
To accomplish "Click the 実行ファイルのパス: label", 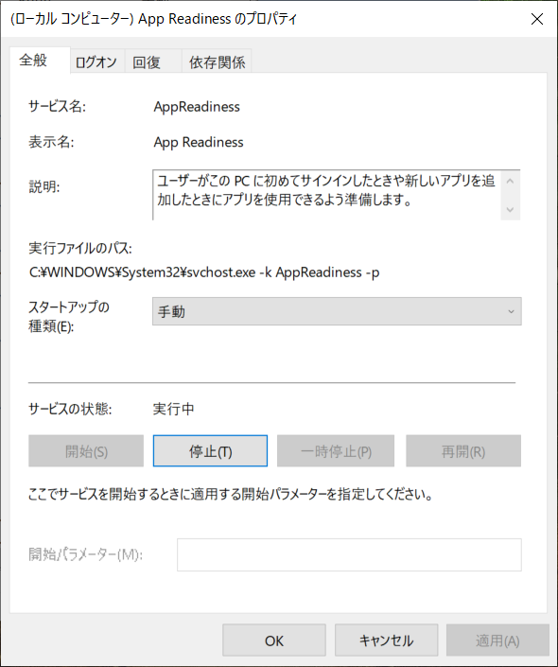I will tap(80, 248).
